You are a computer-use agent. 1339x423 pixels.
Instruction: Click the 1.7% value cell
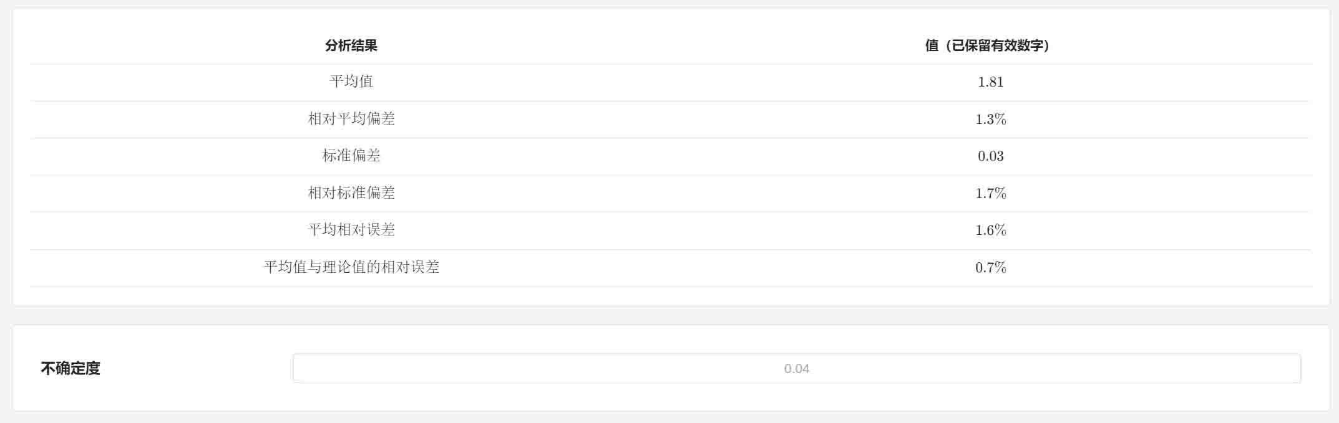coord(990,193)
